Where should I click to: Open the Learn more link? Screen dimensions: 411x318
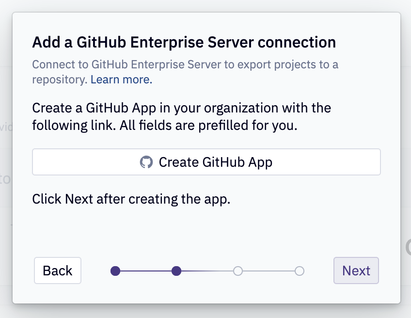[x=120, y=79]
